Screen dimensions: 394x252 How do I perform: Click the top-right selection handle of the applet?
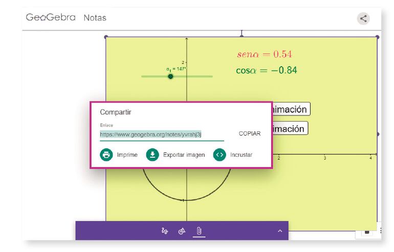pyautogui.click(x=378, y=37)
